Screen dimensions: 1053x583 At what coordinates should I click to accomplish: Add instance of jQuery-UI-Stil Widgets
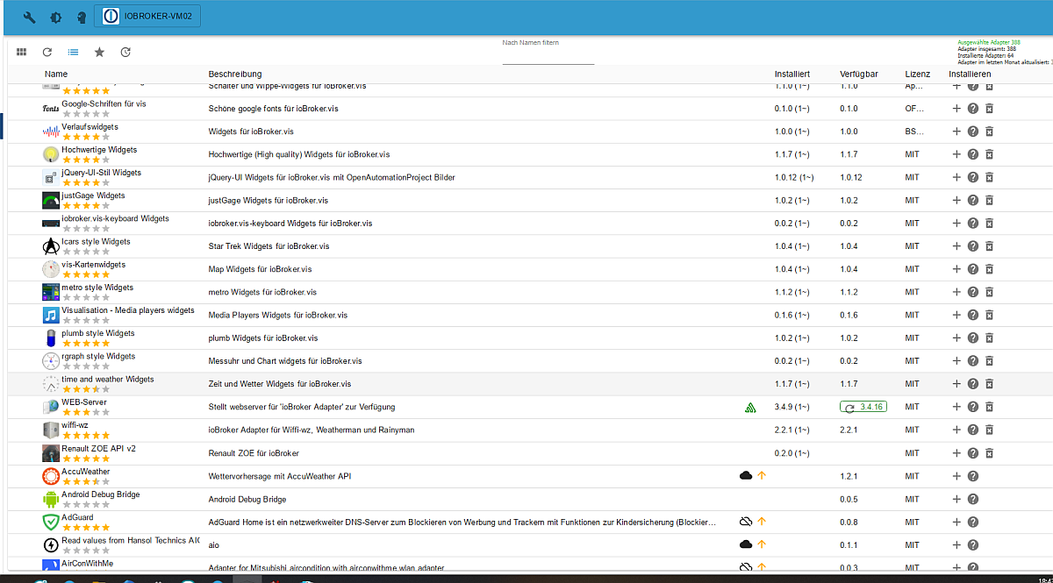956,177
